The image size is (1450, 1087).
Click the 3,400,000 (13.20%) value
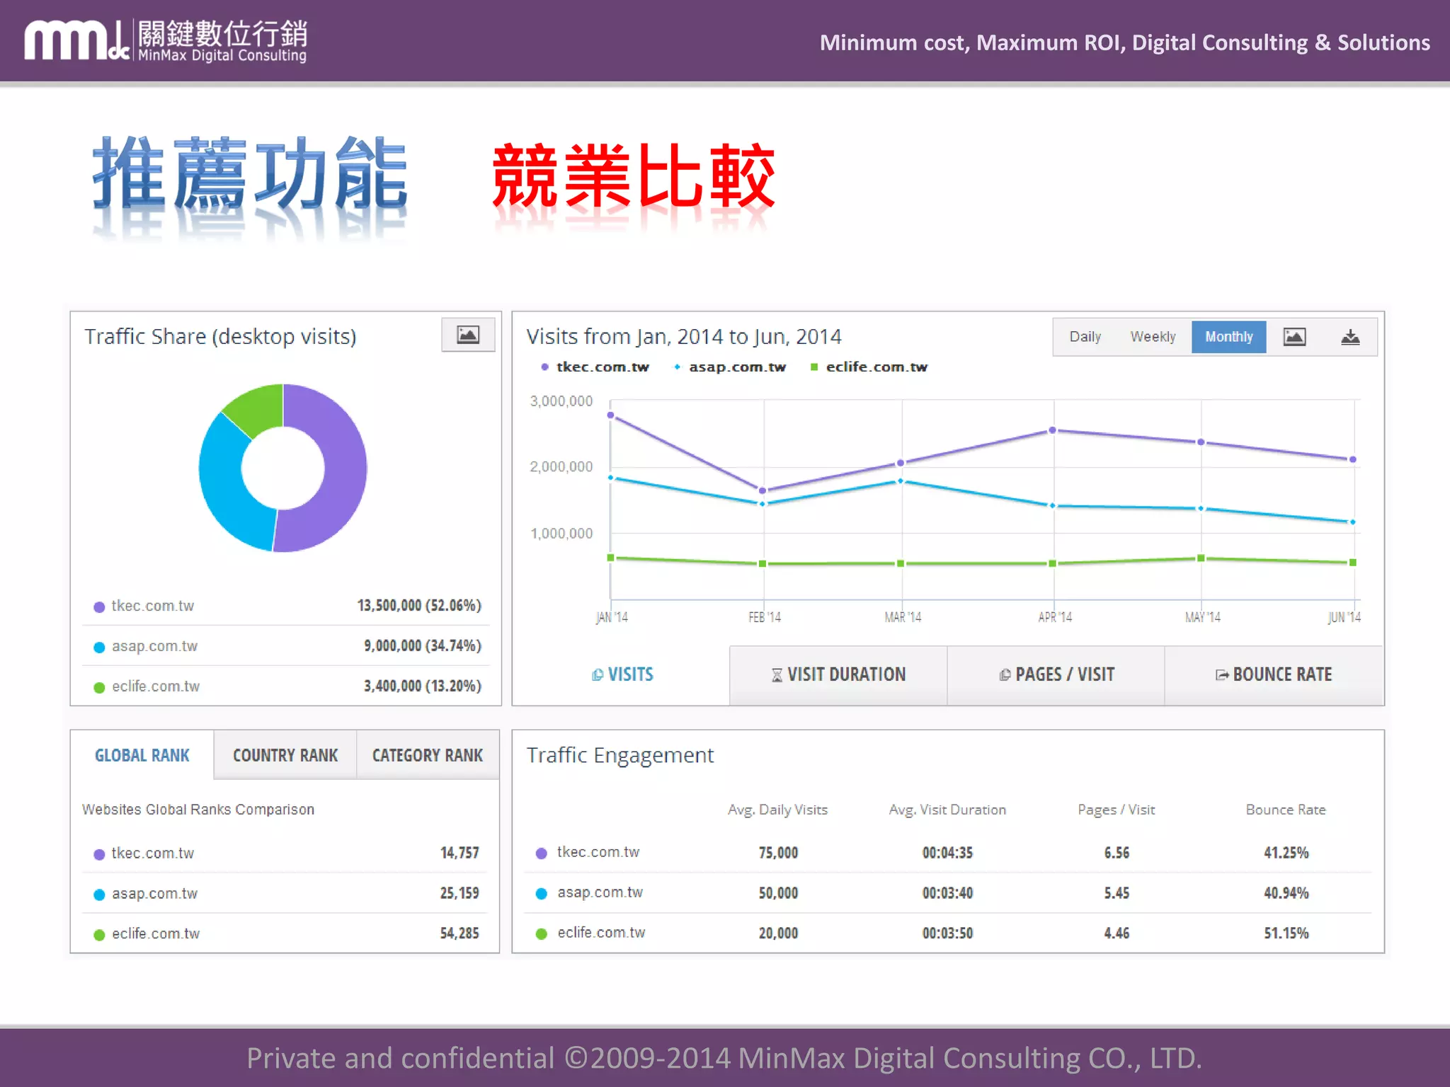tap(423, 686)
